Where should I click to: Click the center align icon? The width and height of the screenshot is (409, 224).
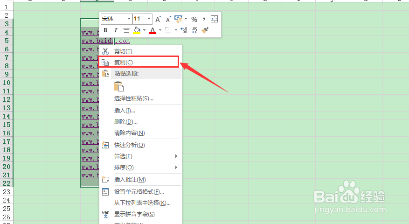126,30
